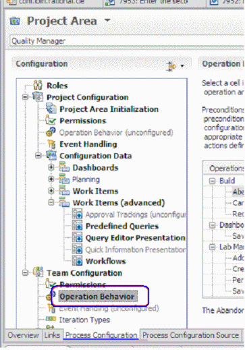This screenshot has height=350, width=245.
Task: Click the Project Area Initialization icon
Action: 51,109
